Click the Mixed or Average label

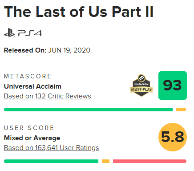coord(32,138)
